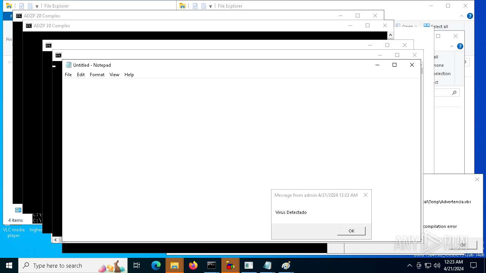Click the Notepad text editing area
Viewport: 486px width, 273px height.
[241, 159]
